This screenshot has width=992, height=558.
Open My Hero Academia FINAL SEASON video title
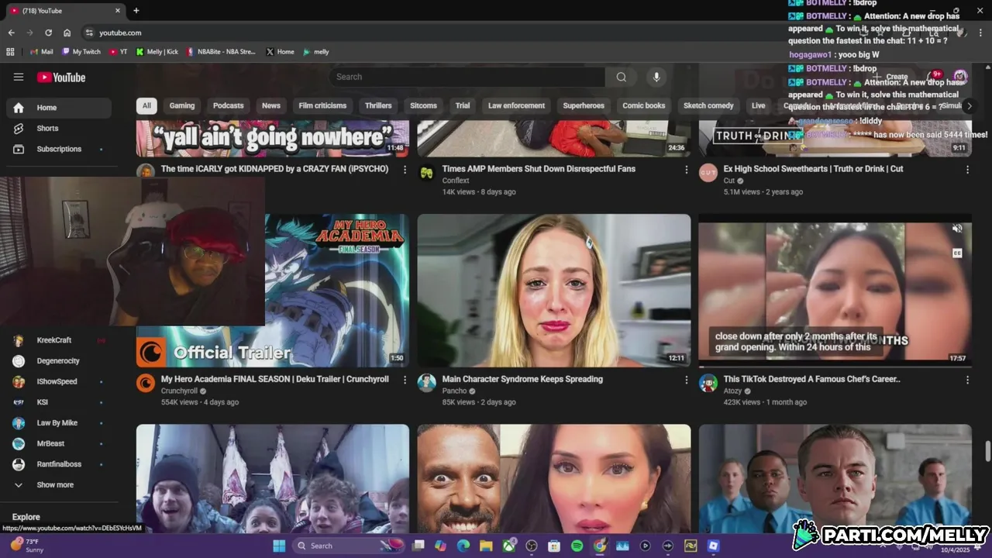[275, 380]
